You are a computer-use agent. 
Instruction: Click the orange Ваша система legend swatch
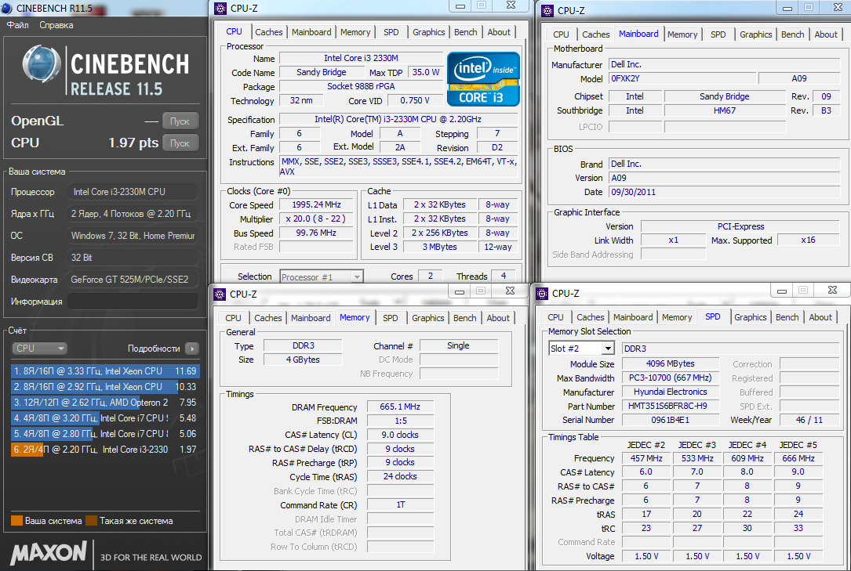[16, 521]
